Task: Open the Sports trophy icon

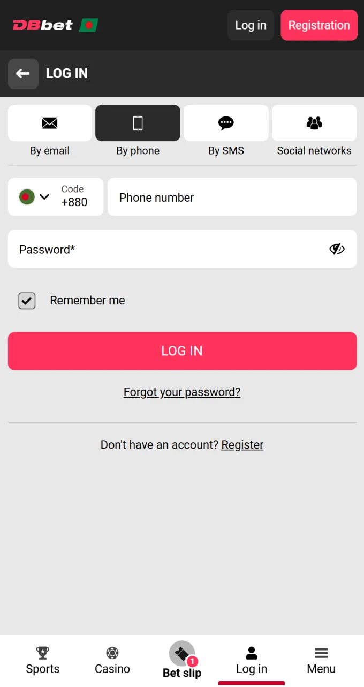Action: 43,652
